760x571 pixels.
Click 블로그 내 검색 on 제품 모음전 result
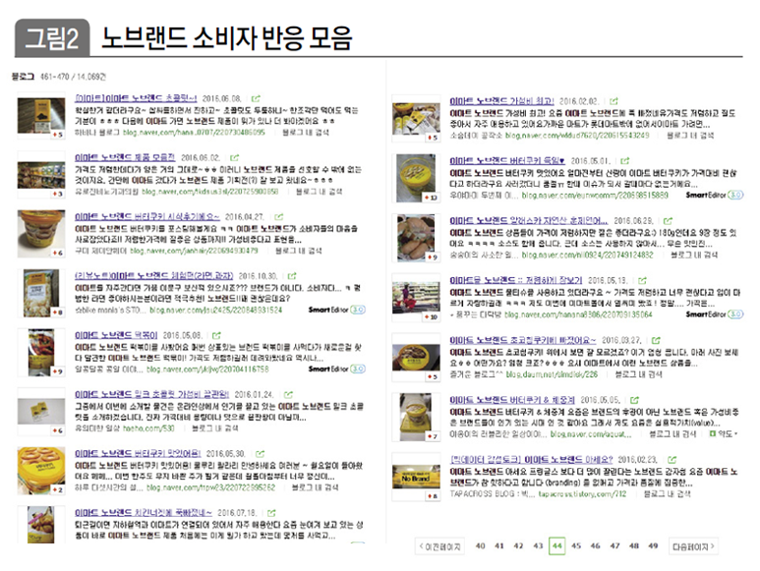click(319, 192)
